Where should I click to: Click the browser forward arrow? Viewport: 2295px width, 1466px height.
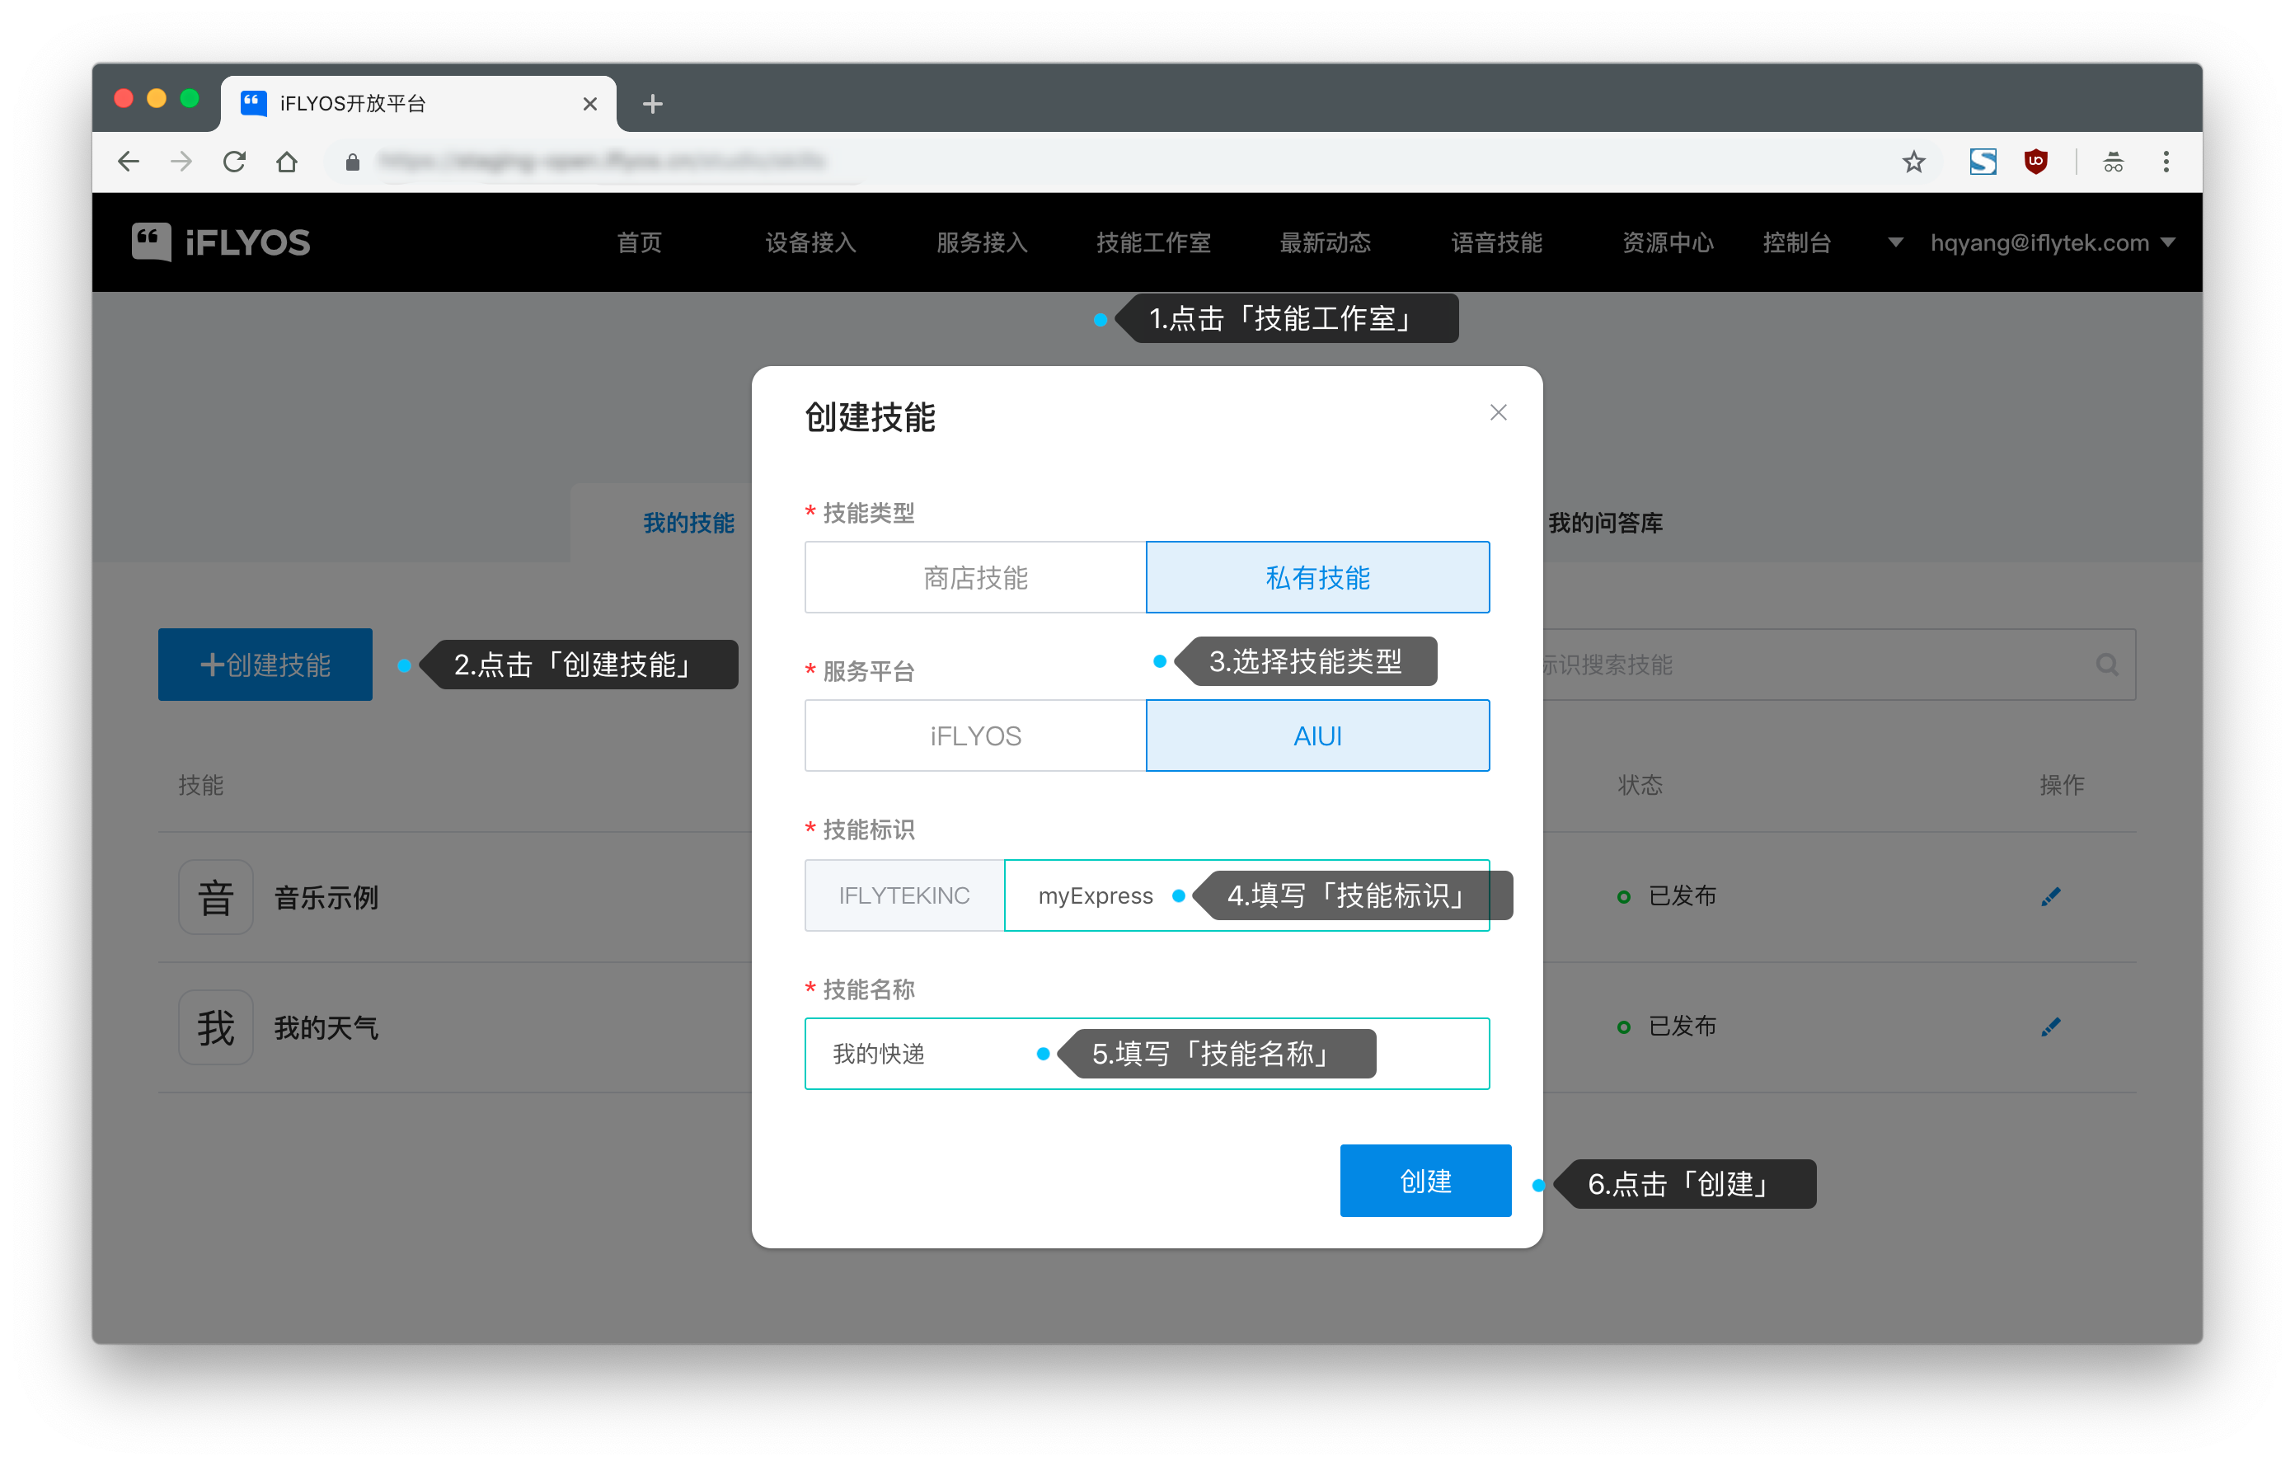click(181, 162)
